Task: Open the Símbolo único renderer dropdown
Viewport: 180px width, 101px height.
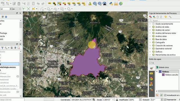Action: point(168,67)
